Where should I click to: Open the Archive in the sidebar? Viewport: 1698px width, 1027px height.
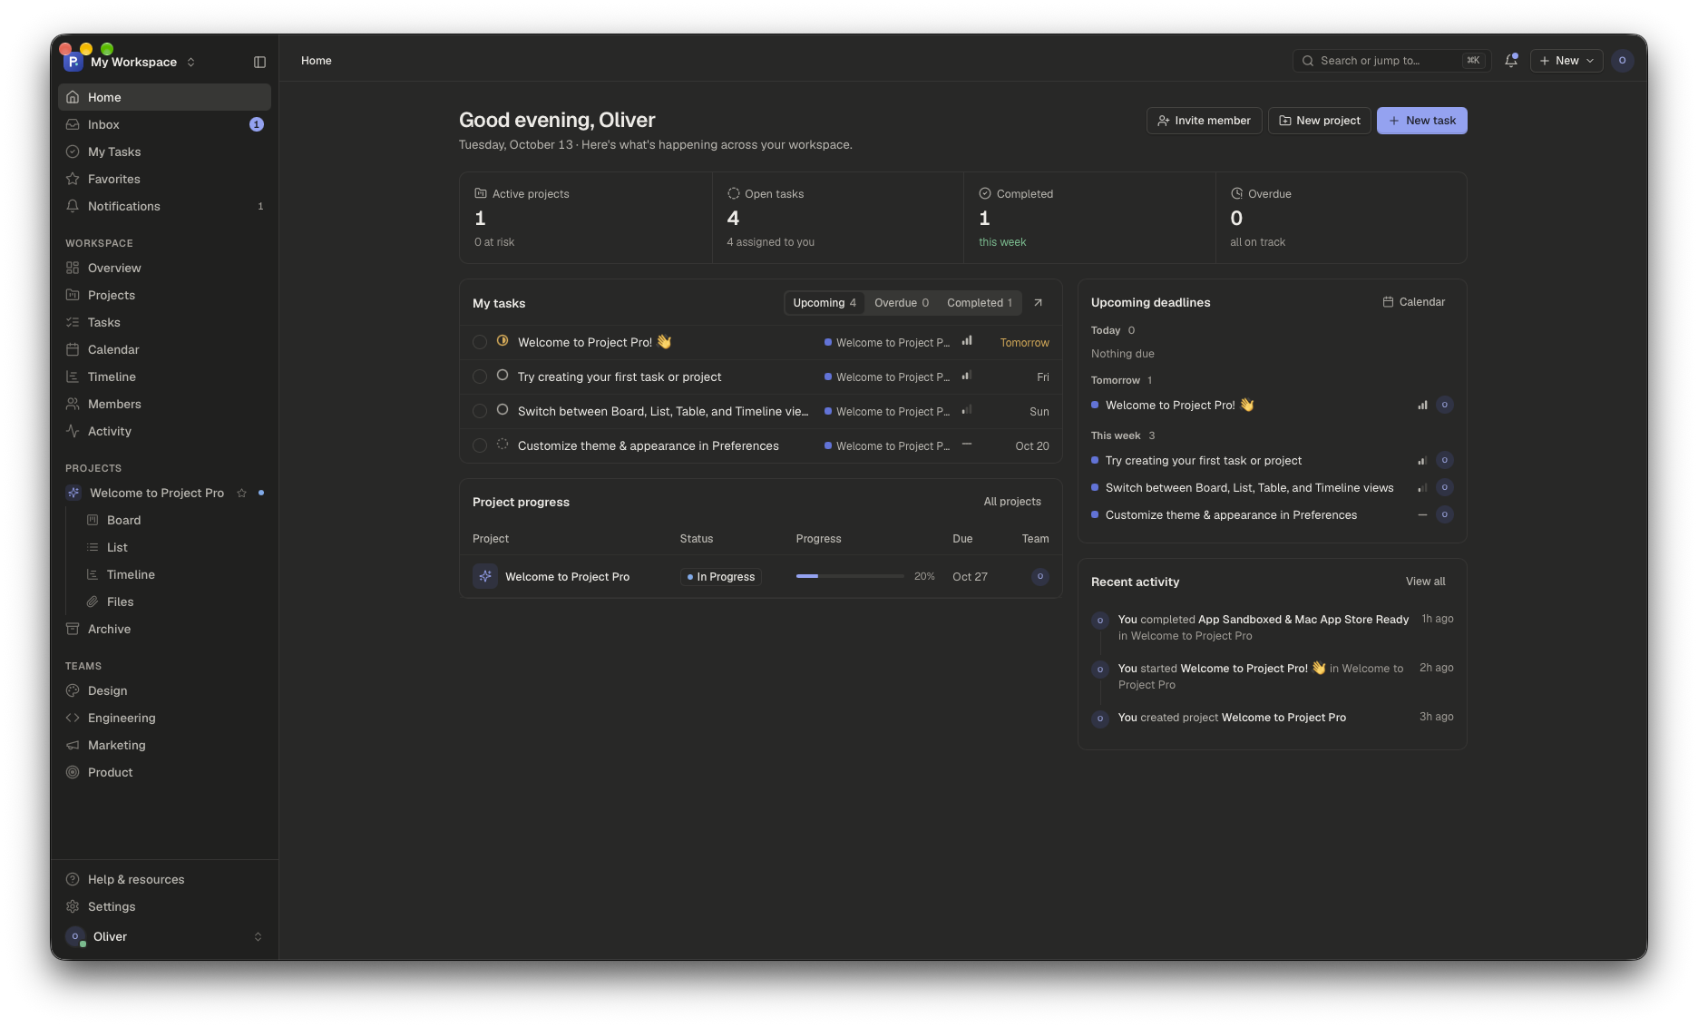(164, 629)
